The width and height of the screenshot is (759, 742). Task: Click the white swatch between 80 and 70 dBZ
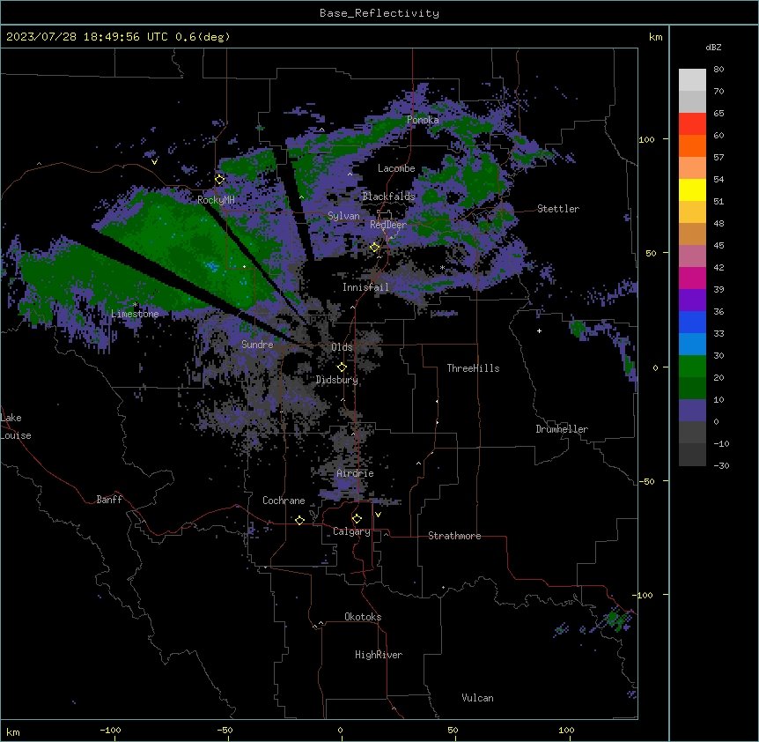pos(692,79)
